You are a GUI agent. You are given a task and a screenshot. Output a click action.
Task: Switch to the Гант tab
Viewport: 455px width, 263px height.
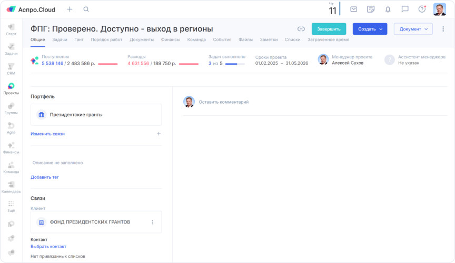tap(79, 40)
